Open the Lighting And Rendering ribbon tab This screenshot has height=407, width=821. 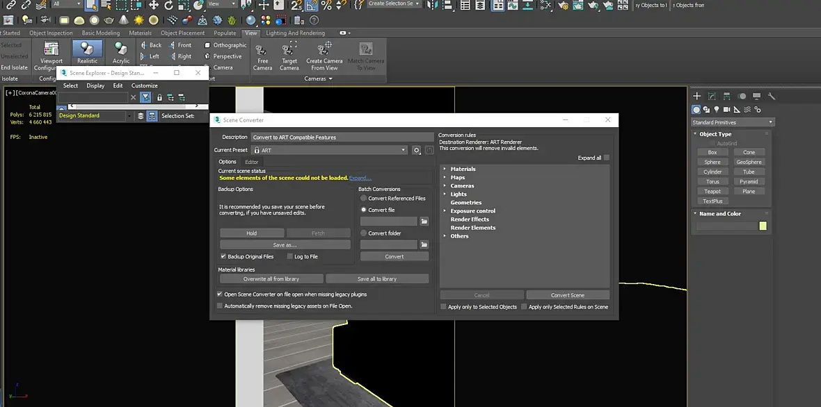pos(295,33)
